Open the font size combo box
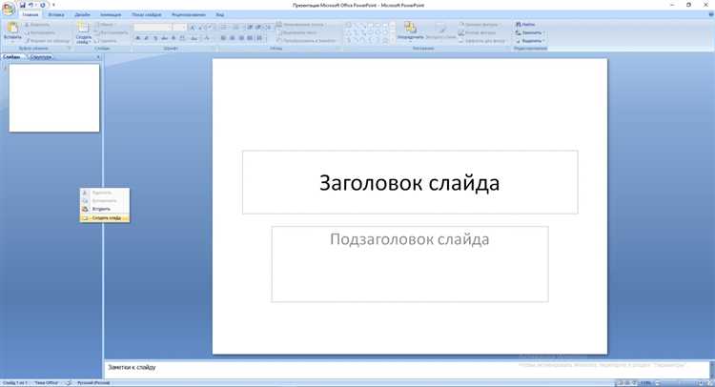Image resolution: width=715 pixels, height=387 pixels. pyautogui.click(x=179, y=28)
